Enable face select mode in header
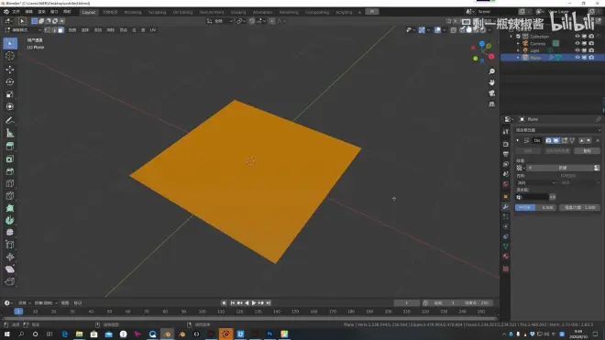Image resolution: width=605 pixels, height=340 pixels. point(61,30)
